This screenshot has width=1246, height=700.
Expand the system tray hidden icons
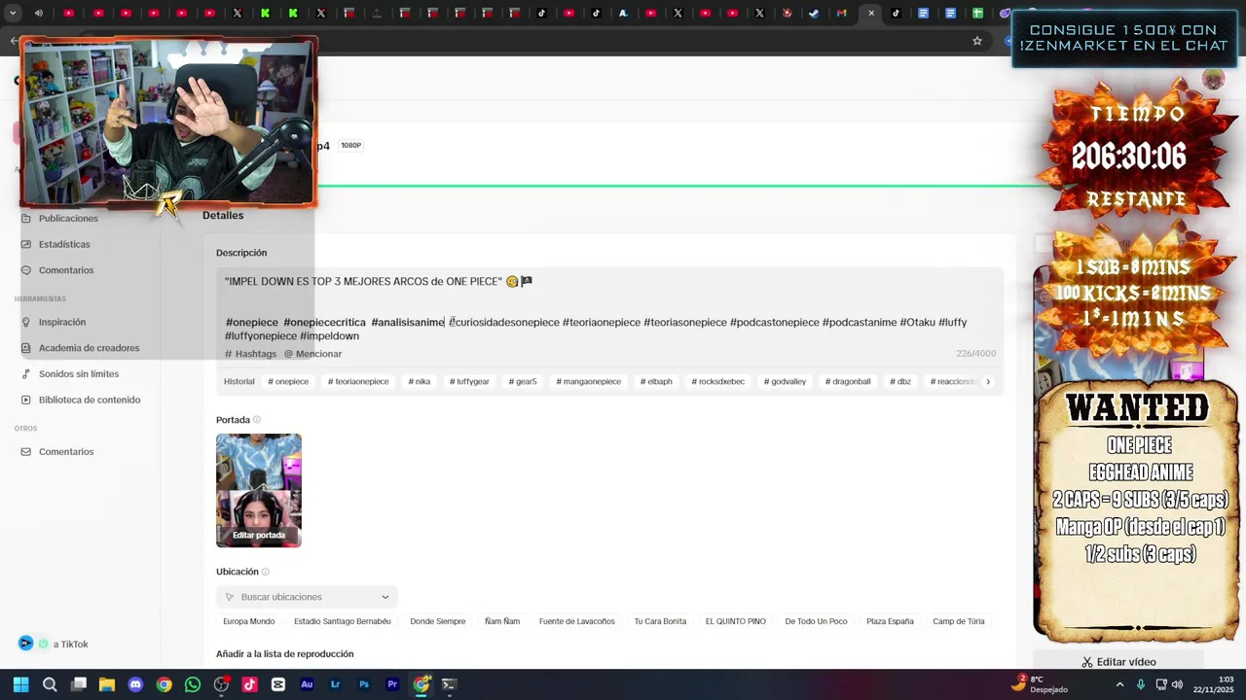(1119, 684)
